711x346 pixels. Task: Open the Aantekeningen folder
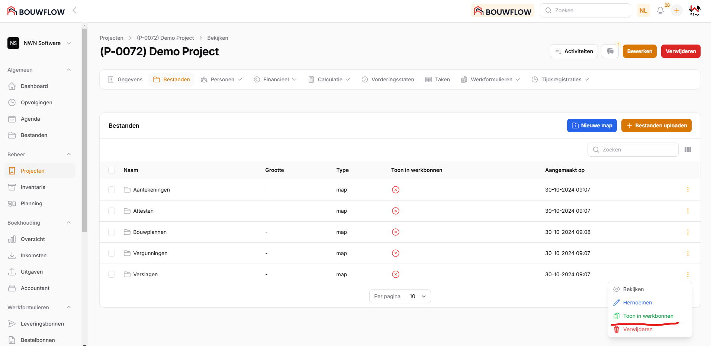(151, 190)
